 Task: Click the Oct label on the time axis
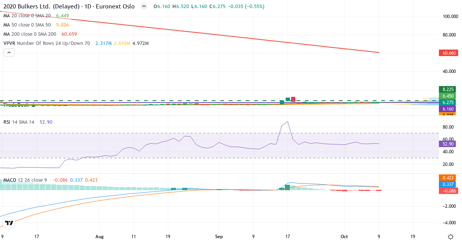(x=344, y=237)
